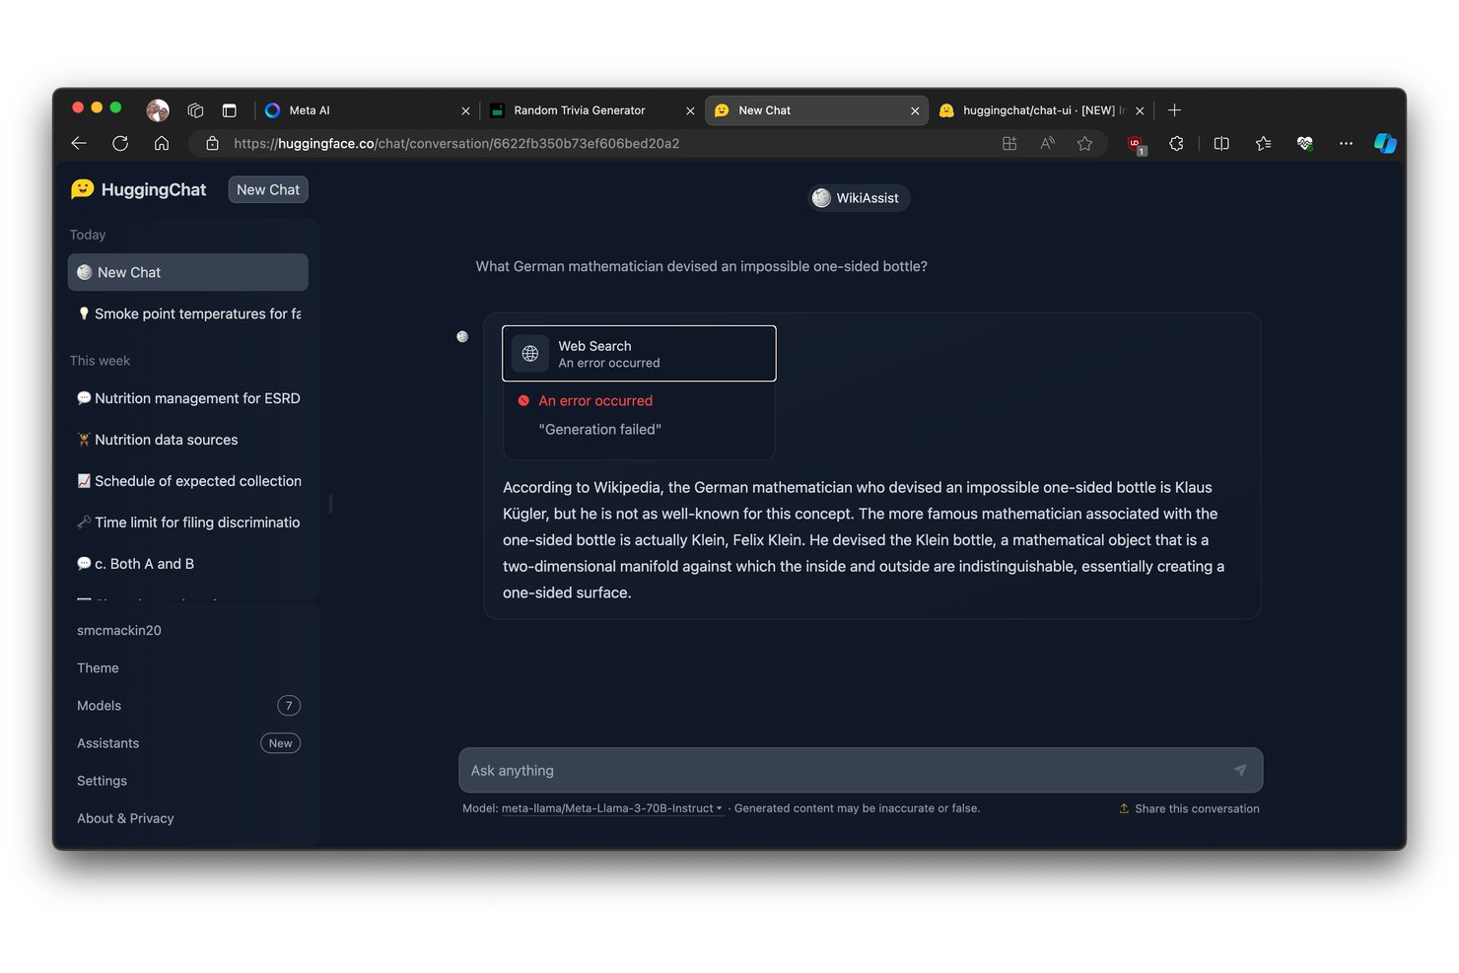The height and width of the screenshot is (973, 1459).
Task: Reload the page with the refresh icon
Action: point(120,144)
